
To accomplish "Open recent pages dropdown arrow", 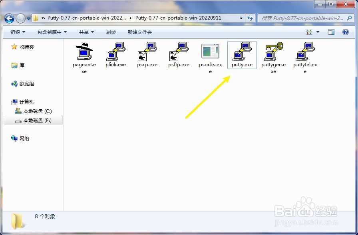I will (x=28, y=19).
